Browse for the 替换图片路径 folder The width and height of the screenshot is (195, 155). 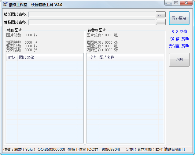pyautogui.click(x=160, y=22)
